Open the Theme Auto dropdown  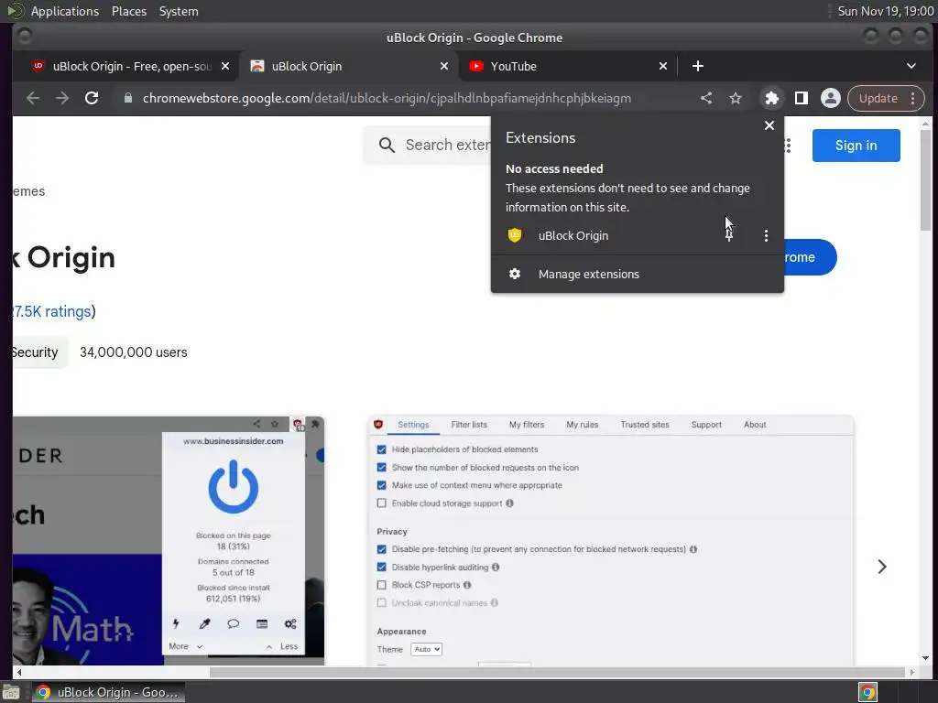pos(427,649)
